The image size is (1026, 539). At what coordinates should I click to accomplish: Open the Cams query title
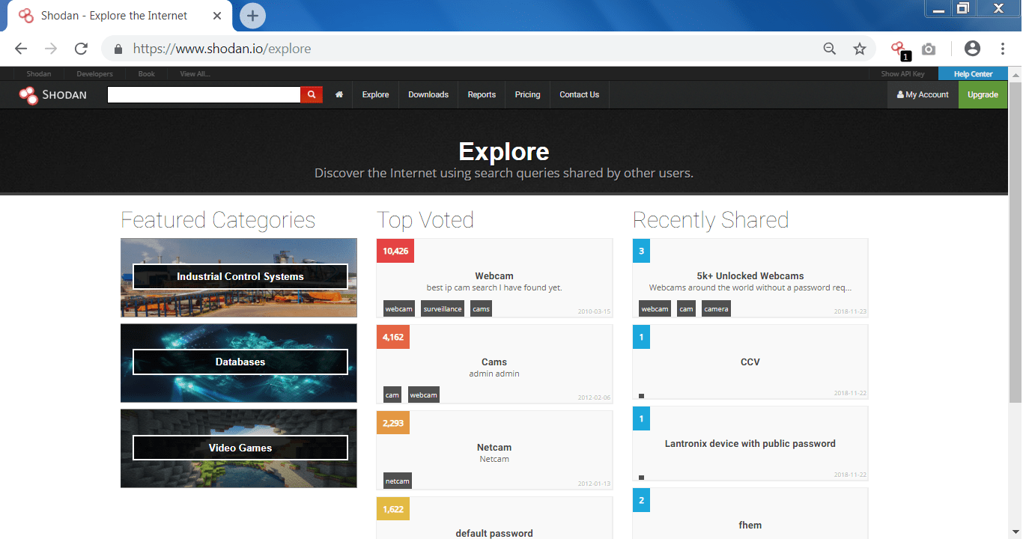point(494,362)
